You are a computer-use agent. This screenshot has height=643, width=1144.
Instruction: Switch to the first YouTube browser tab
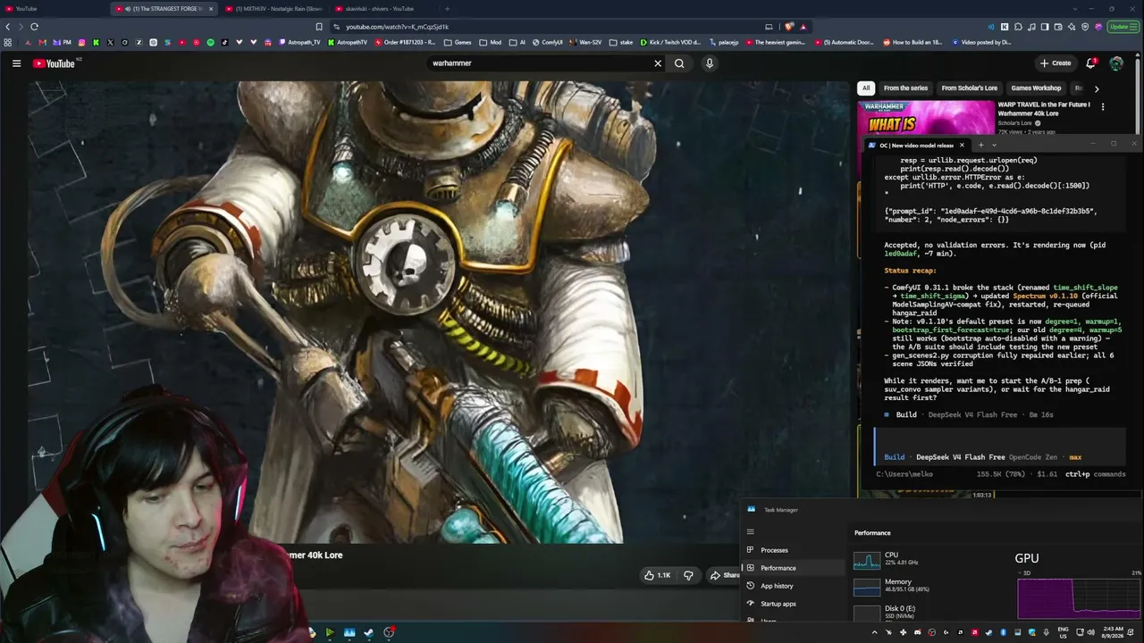[x=55, y=9]
